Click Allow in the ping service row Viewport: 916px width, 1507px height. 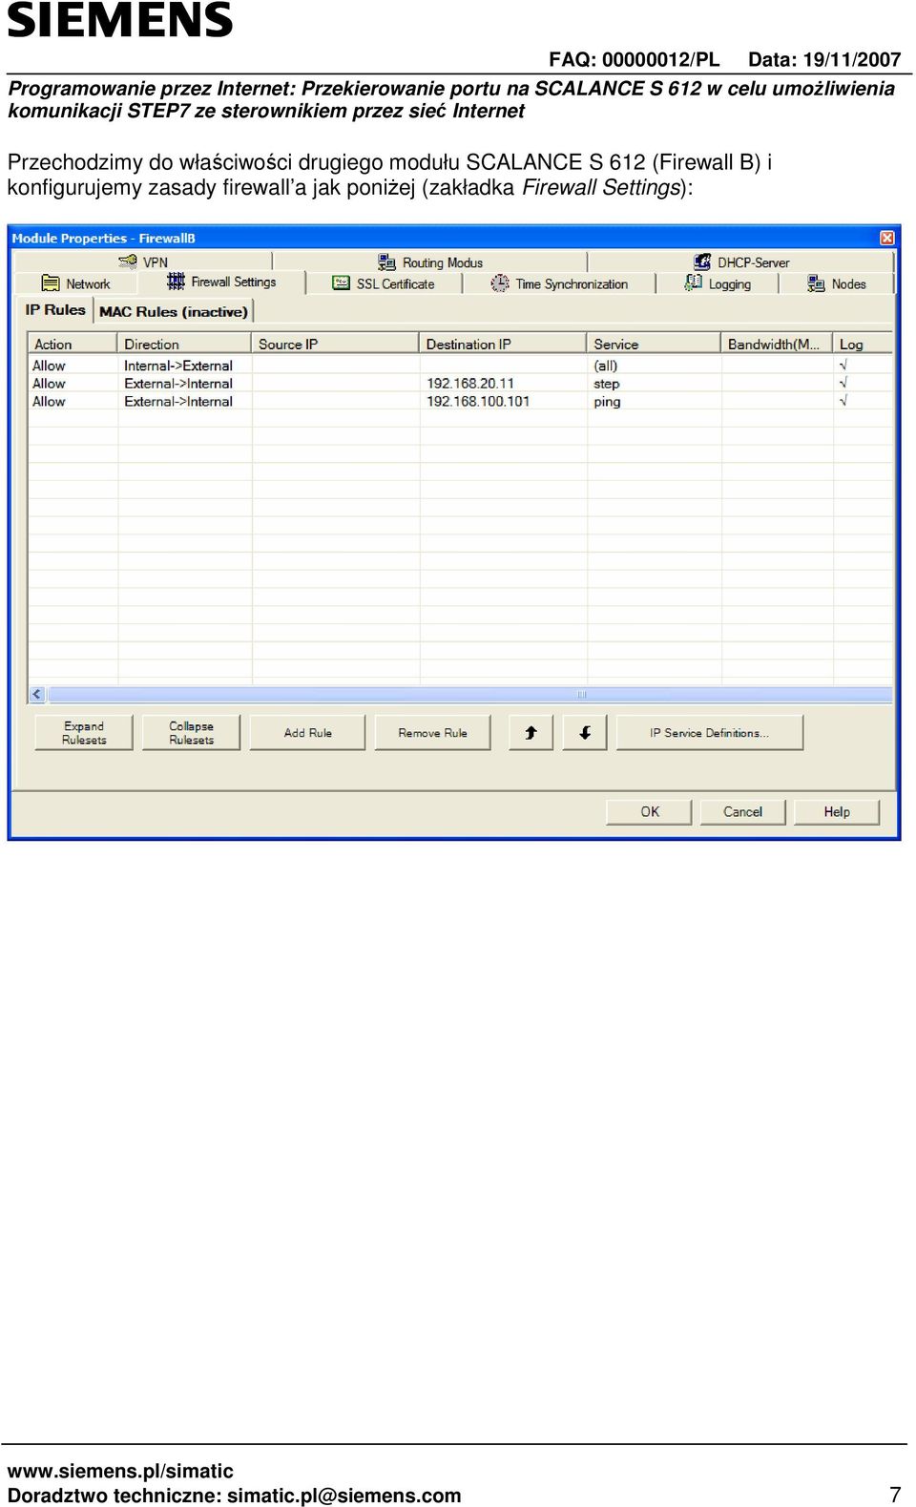pyautogui.click(x=49, y=401)
